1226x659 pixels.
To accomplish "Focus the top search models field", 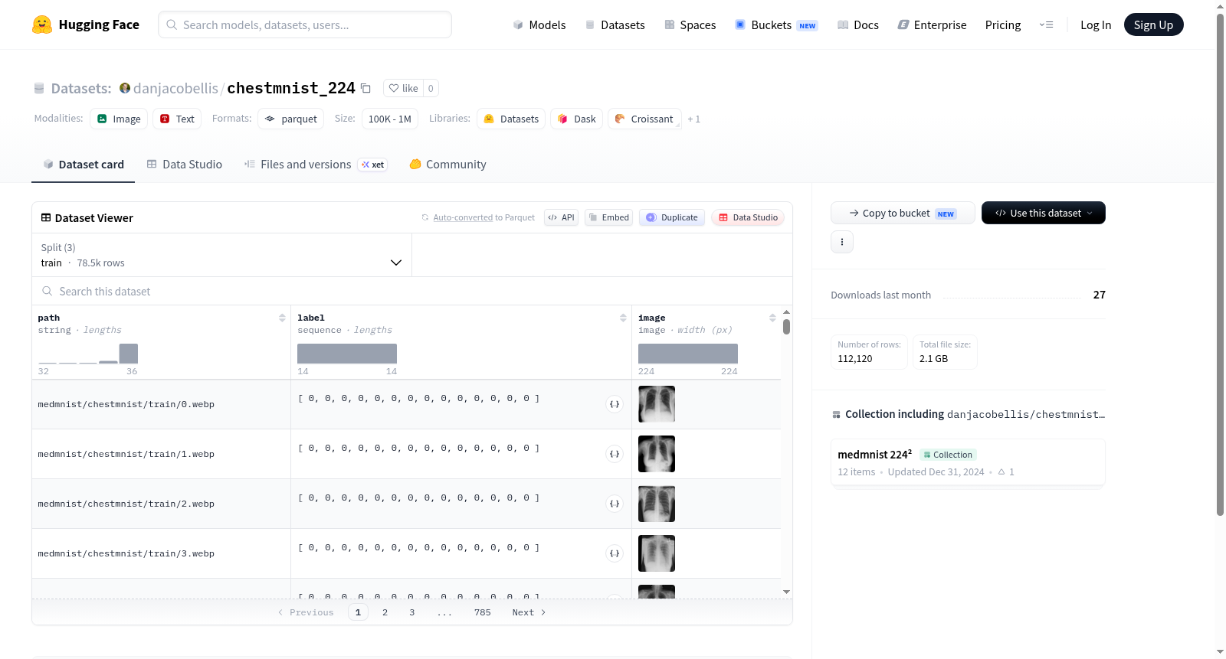I will pyautogui.click(x=305, y=24).
